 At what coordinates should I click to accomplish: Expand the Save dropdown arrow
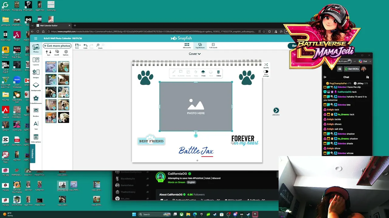click(80, 45)
